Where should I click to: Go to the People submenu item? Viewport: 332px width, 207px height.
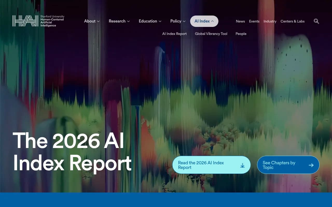[241, 34]
